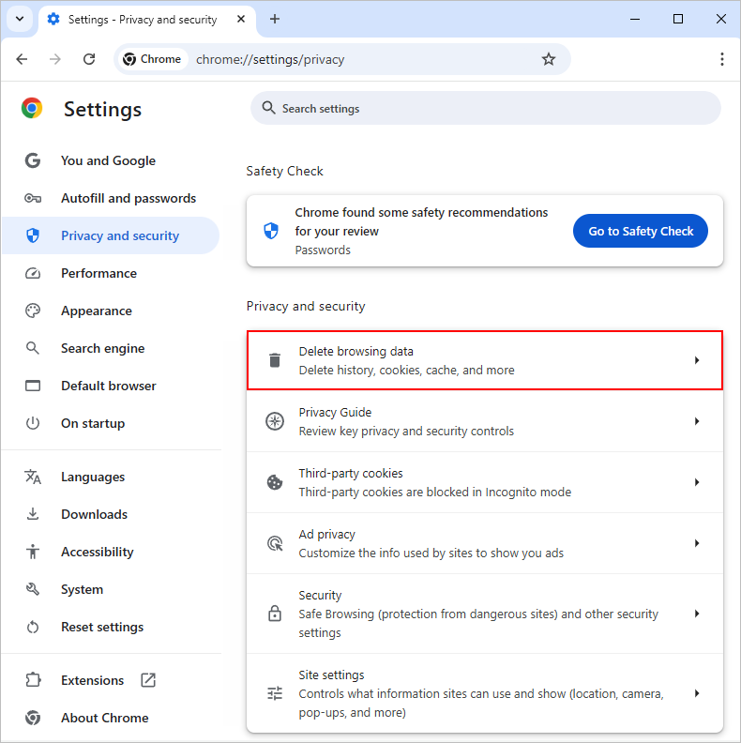Select Privacy and security in sidebar
Image resolution: width=741 pixels, height=743 pixels.
111,235
